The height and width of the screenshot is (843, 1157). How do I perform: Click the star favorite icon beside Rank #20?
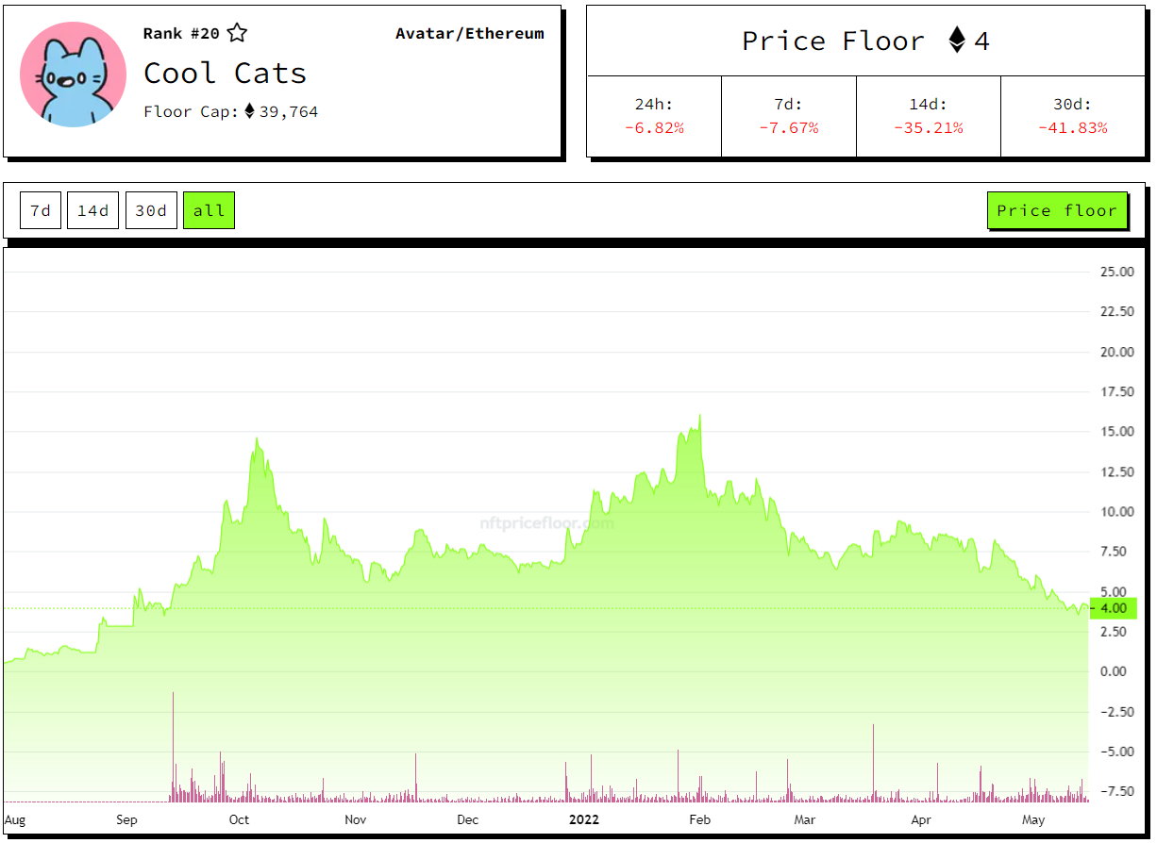(237, 33)
